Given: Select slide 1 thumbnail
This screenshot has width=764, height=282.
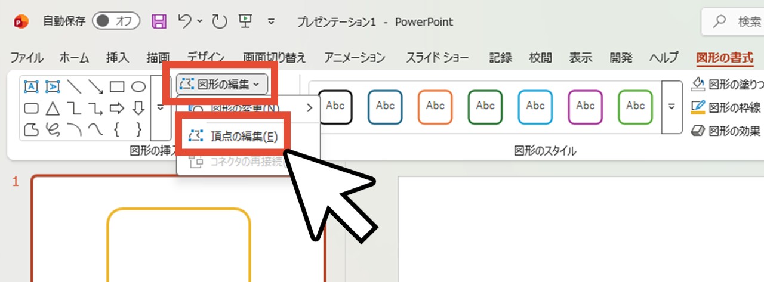Looking at the screenshot, I should click(178, 228).
